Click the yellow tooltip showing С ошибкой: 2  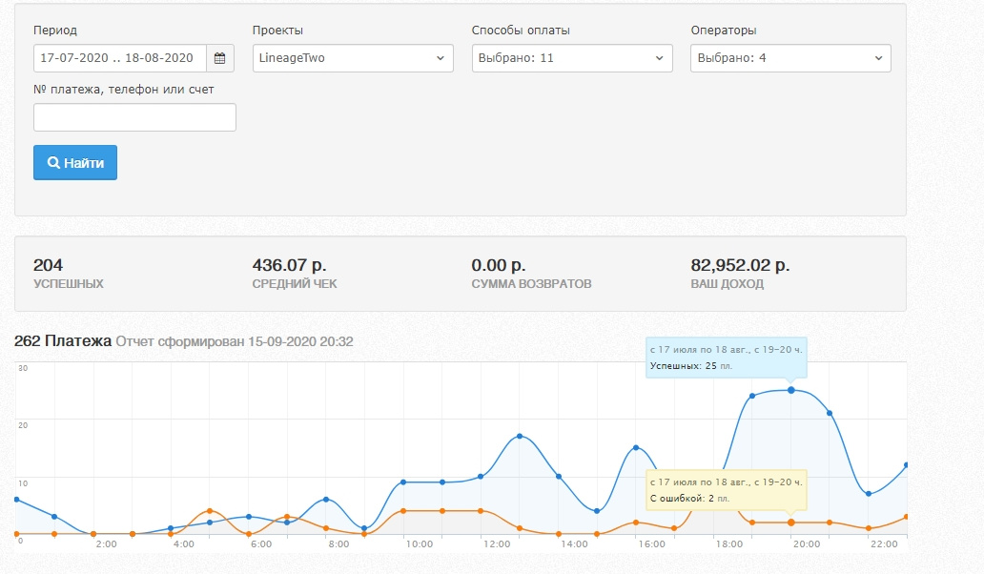tap(726, 490)
